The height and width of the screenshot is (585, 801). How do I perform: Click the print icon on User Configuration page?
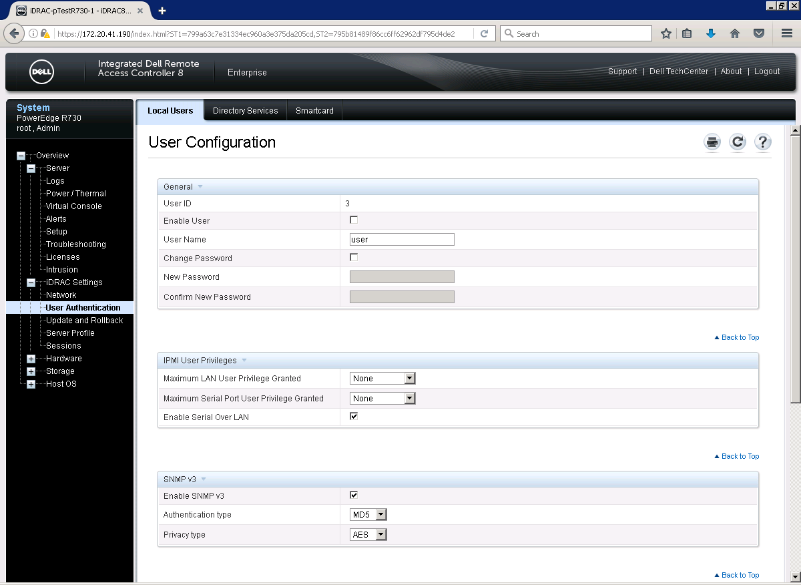(x=712, y=142)
